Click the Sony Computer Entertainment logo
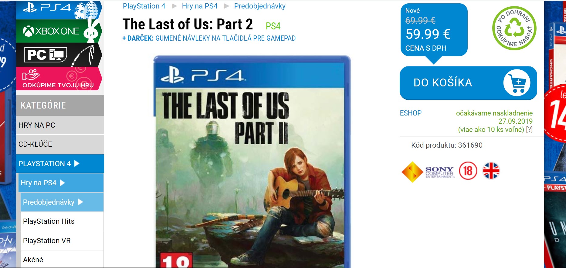Viewport: 566px width, 268px height. point(428,172)
